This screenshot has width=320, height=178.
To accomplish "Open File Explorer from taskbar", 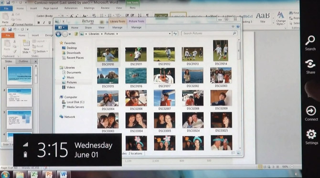I will pyautogui.click(x=20, y=175).
